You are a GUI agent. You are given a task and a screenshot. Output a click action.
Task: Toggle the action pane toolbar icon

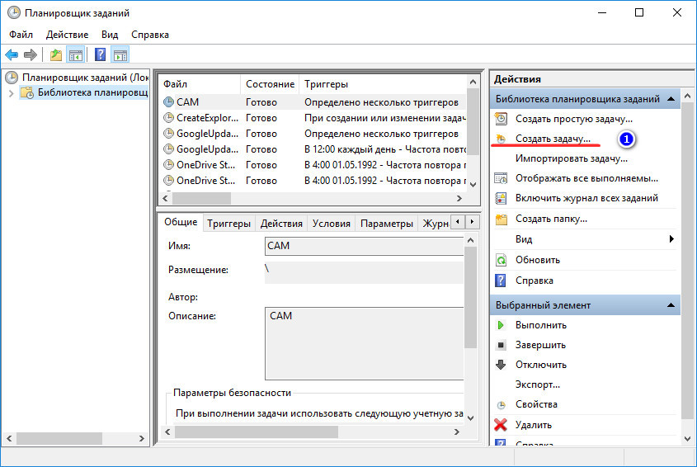(120, 55)
